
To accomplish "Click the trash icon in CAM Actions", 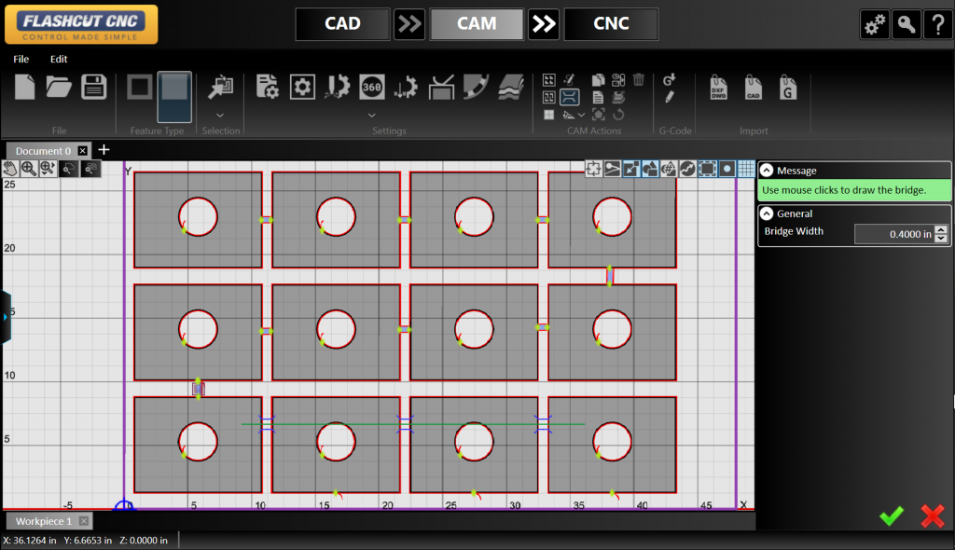I will coord(638,80).
